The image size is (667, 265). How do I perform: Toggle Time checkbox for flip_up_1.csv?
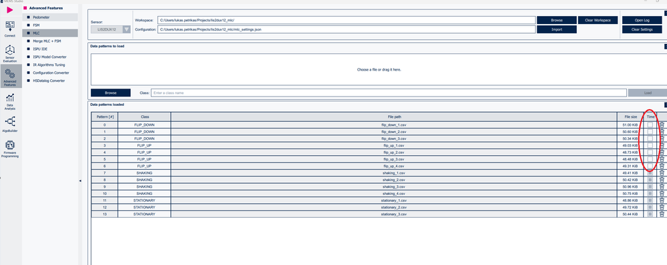point(650,145)
